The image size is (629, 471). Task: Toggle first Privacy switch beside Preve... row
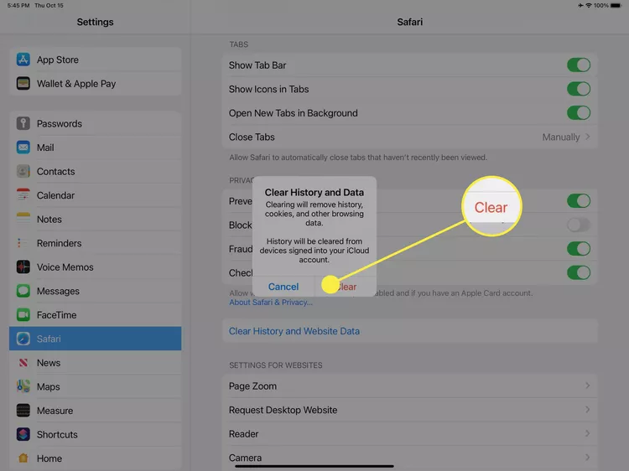pos(579,201)
